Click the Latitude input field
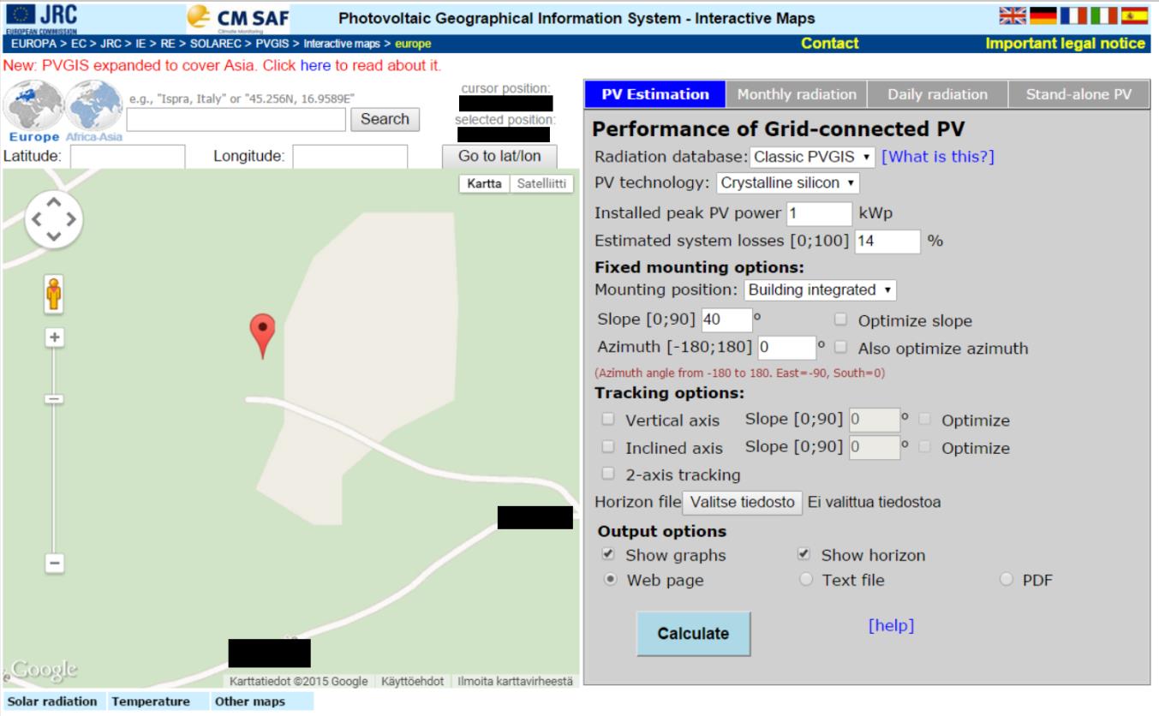The width and height of the screenshot is (1159, 716). tap(128, 157)
